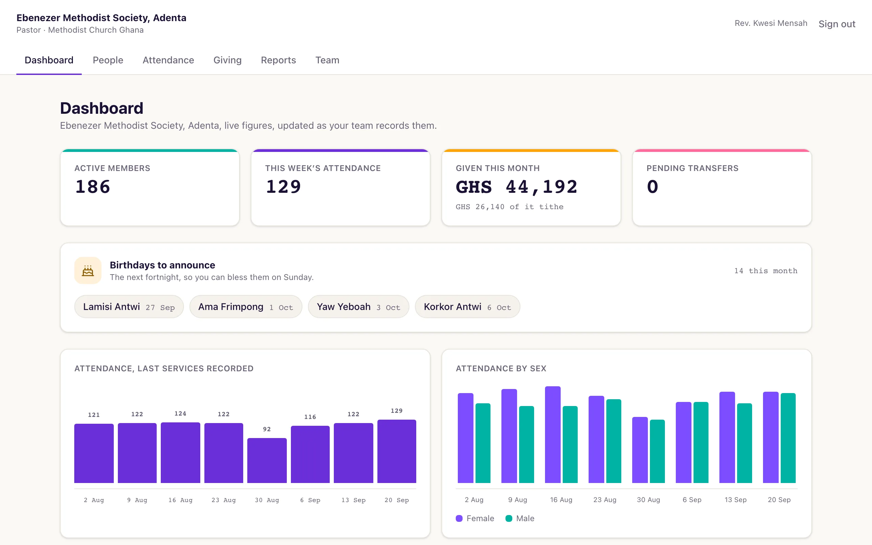Open the This Week's Attendance card
872x545 pixels.
(341, 187)
